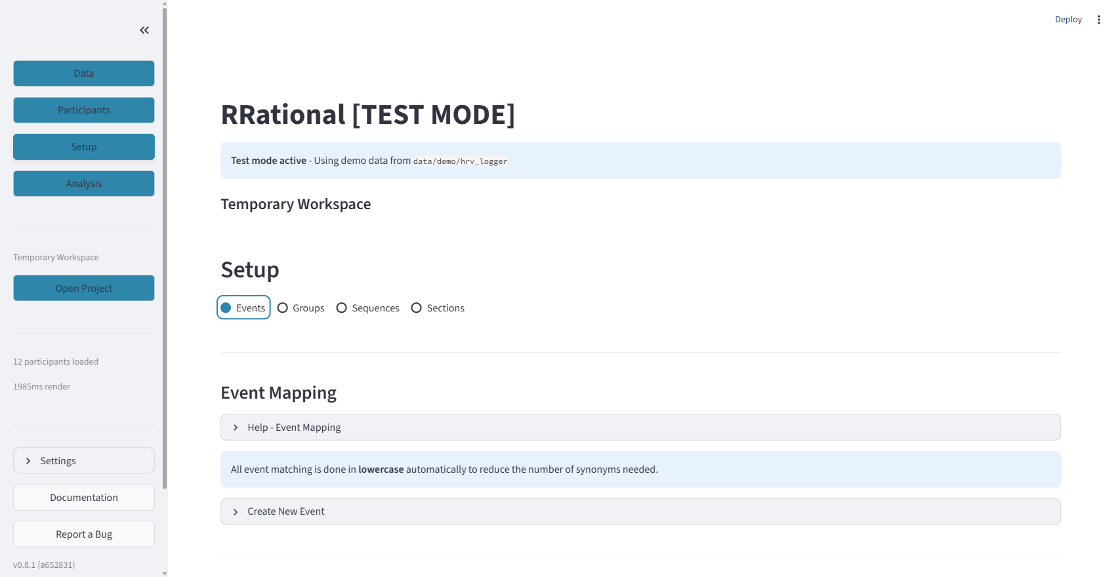Go to the Participants page

[x=84, y=110]
